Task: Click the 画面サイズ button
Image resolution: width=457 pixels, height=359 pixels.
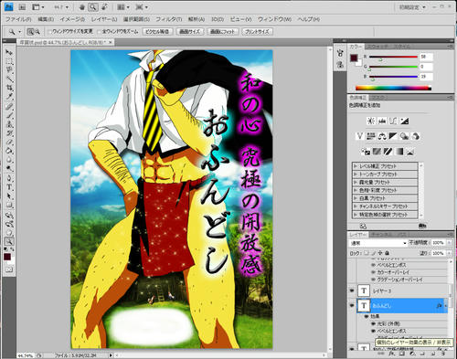Action: [x=189, y=31]
